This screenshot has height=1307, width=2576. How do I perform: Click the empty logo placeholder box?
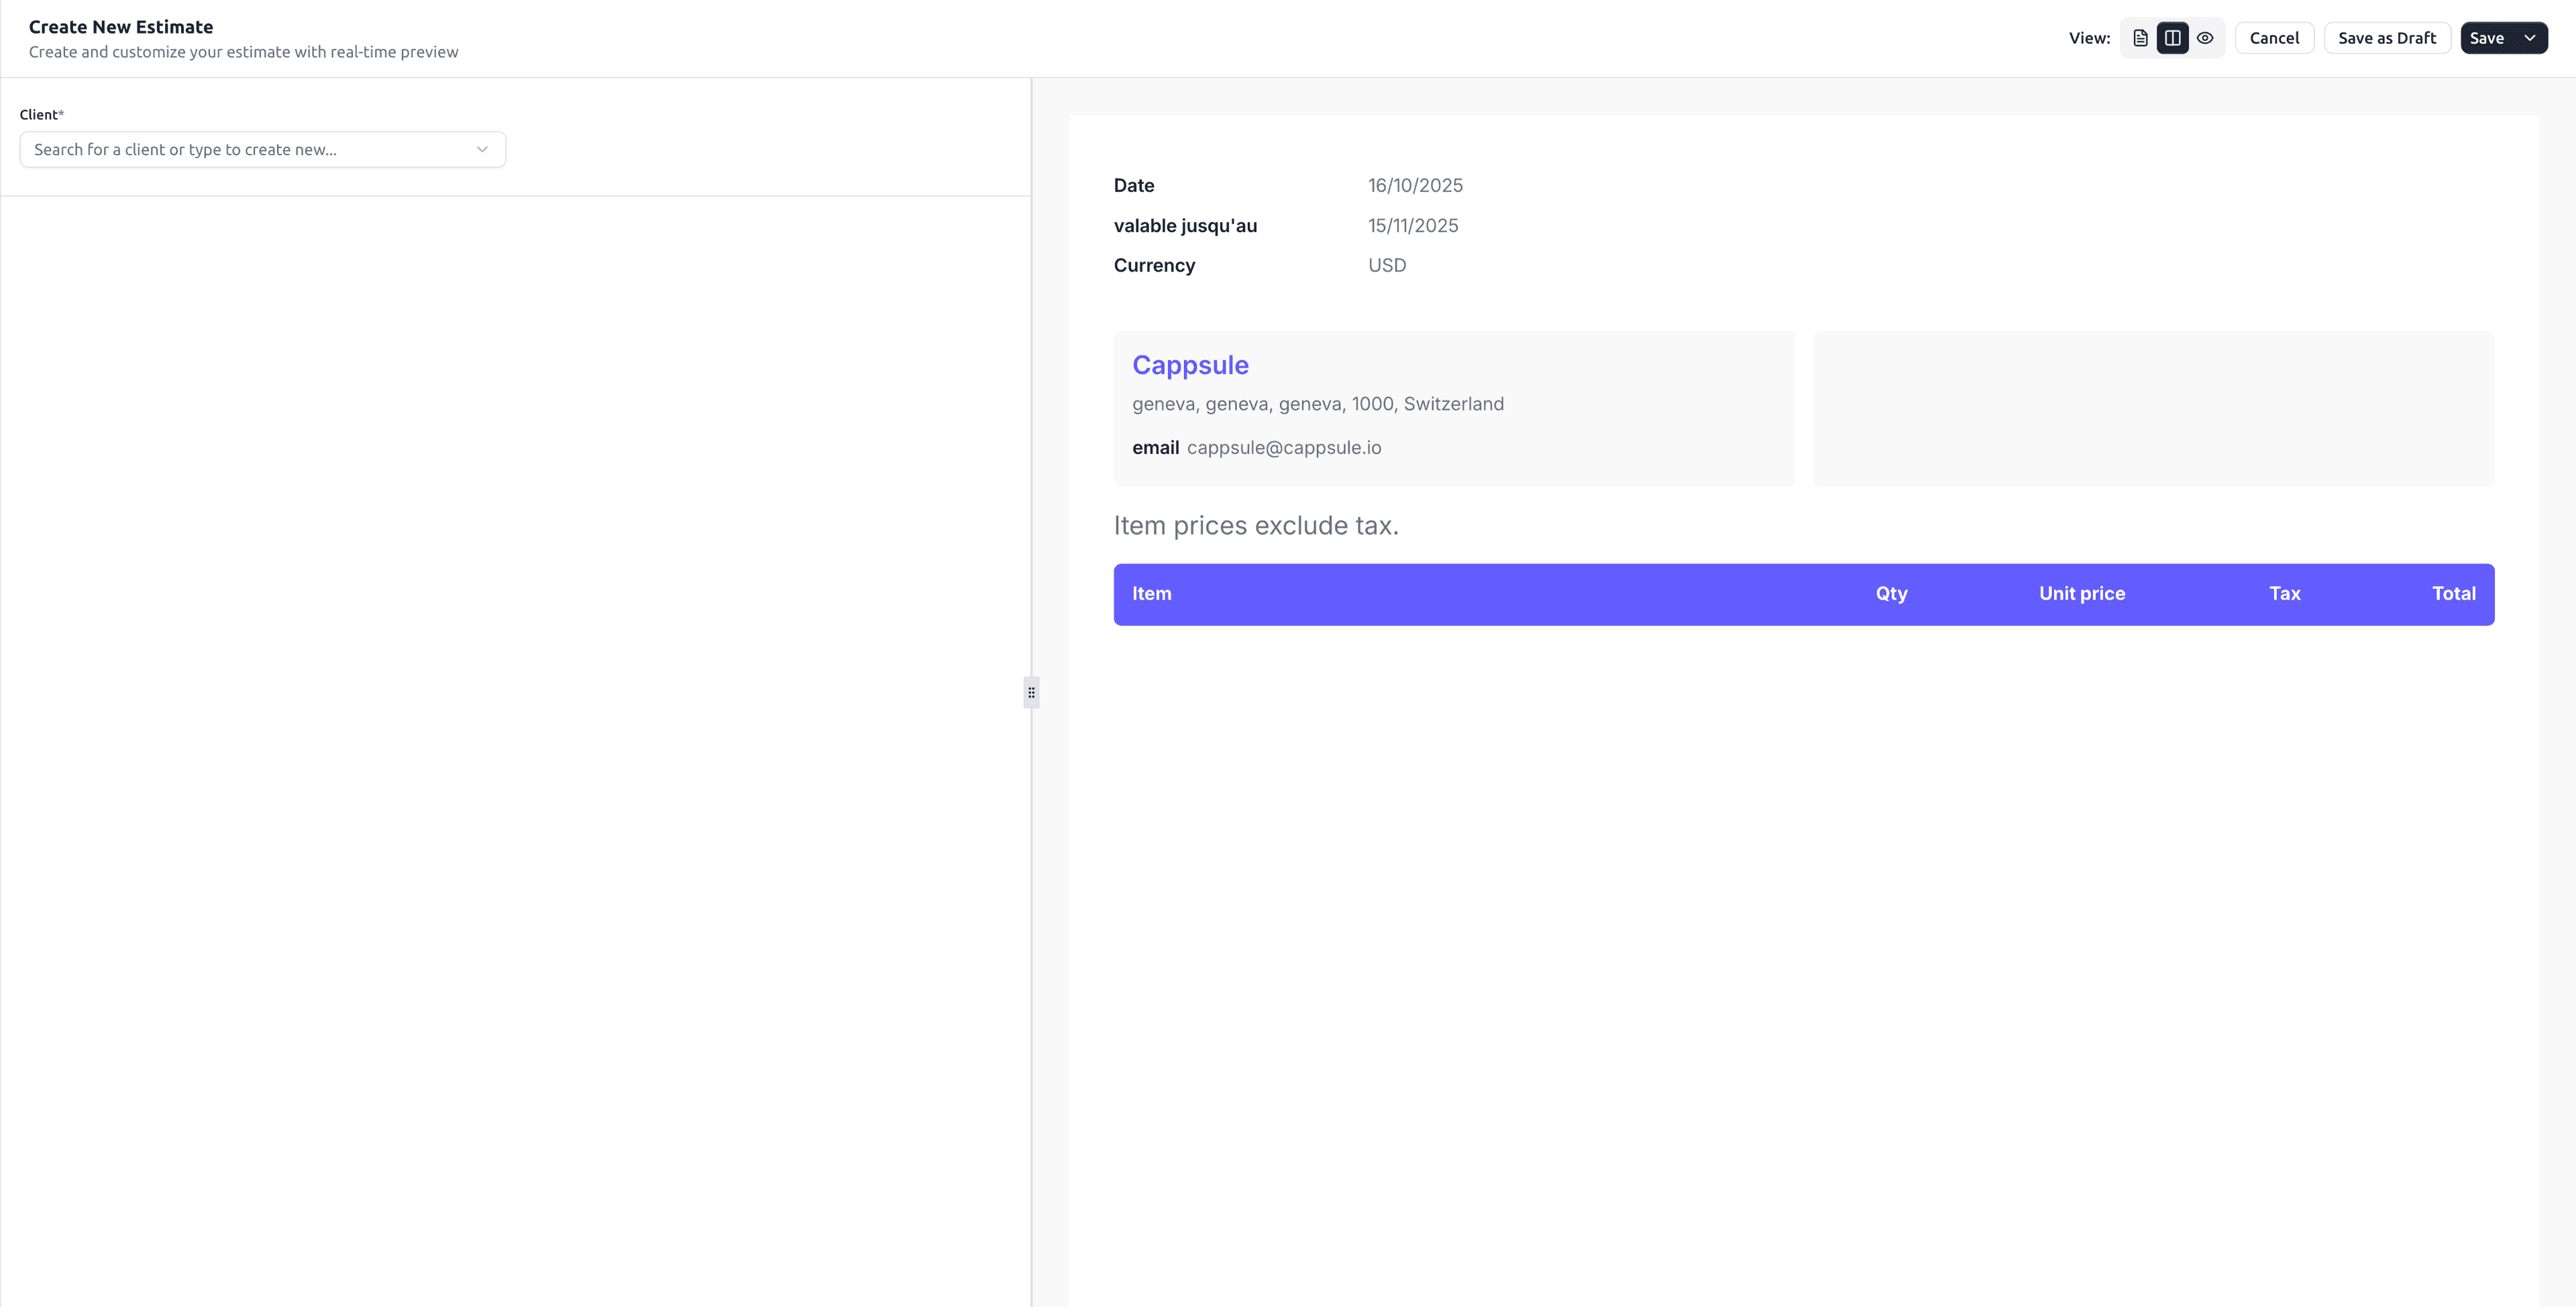coord(2154,408)
